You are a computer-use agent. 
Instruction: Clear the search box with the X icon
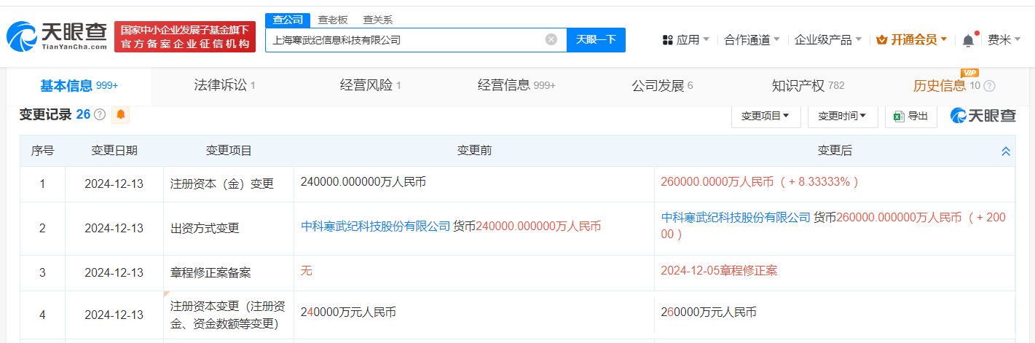(x=551, y=39)
